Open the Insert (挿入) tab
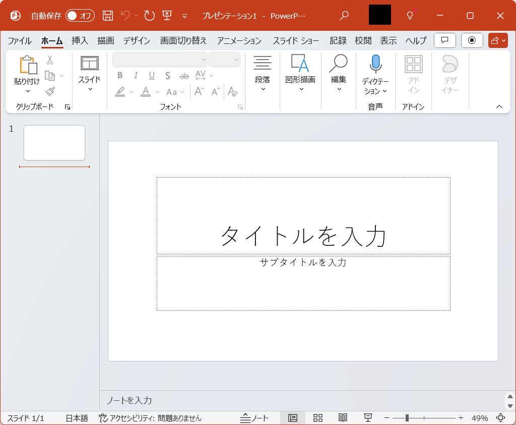This screenshot has width=516, height=425. tap(80, 40)
